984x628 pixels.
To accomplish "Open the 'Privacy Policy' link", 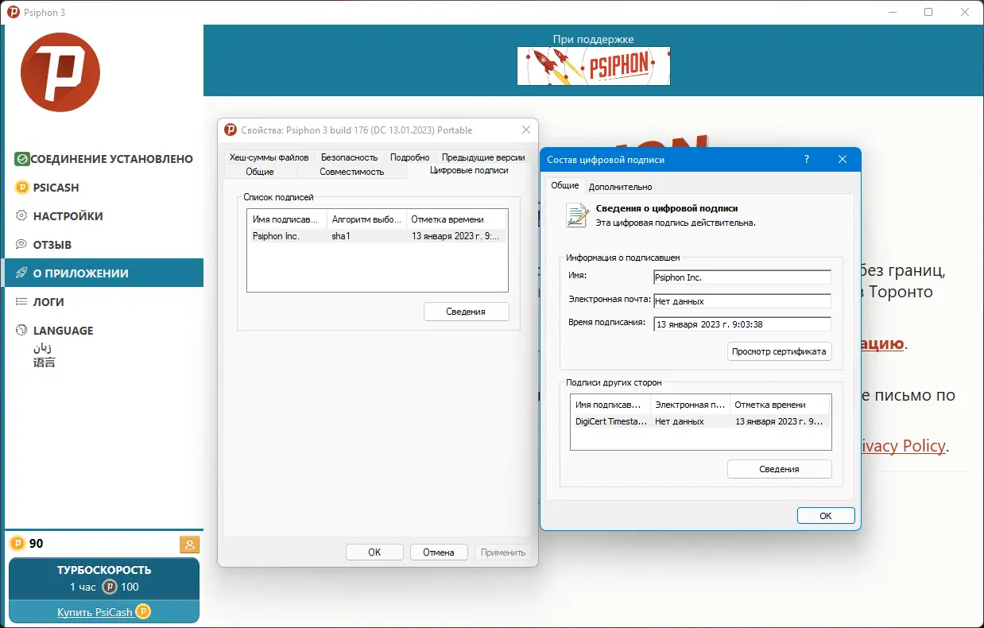I will [x=903, y=446].
